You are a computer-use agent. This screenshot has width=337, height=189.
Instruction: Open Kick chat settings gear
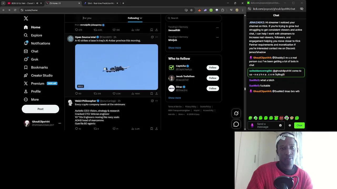click(x=290, y=125)
